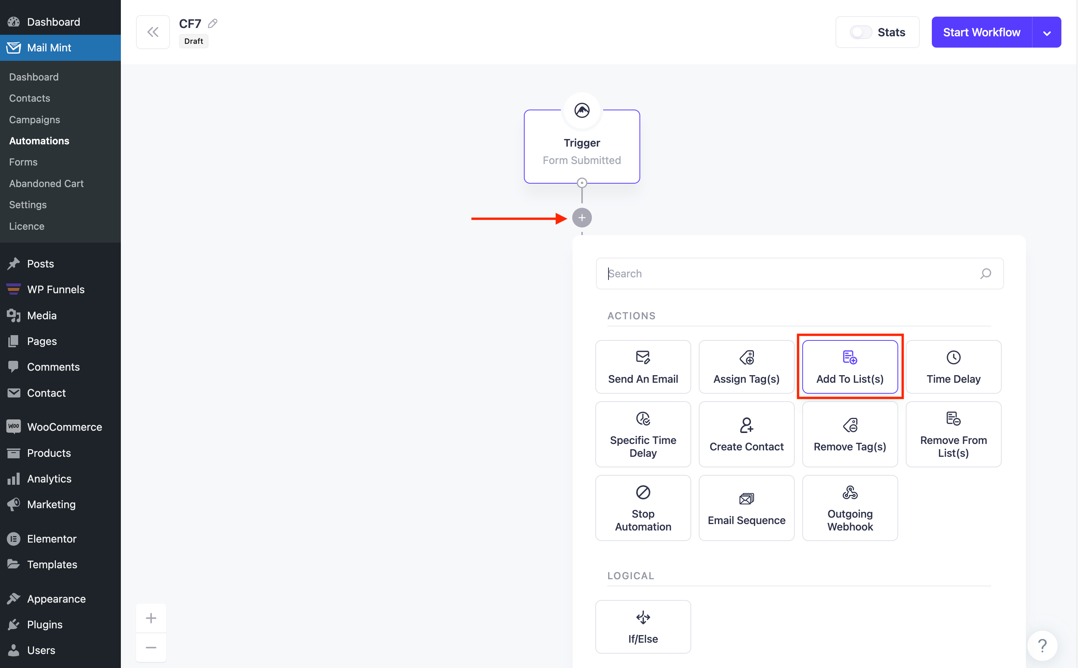The image size is (1078, 668).
Task: Choose the Assign Tag(s) action
Action: click(746, 367)
